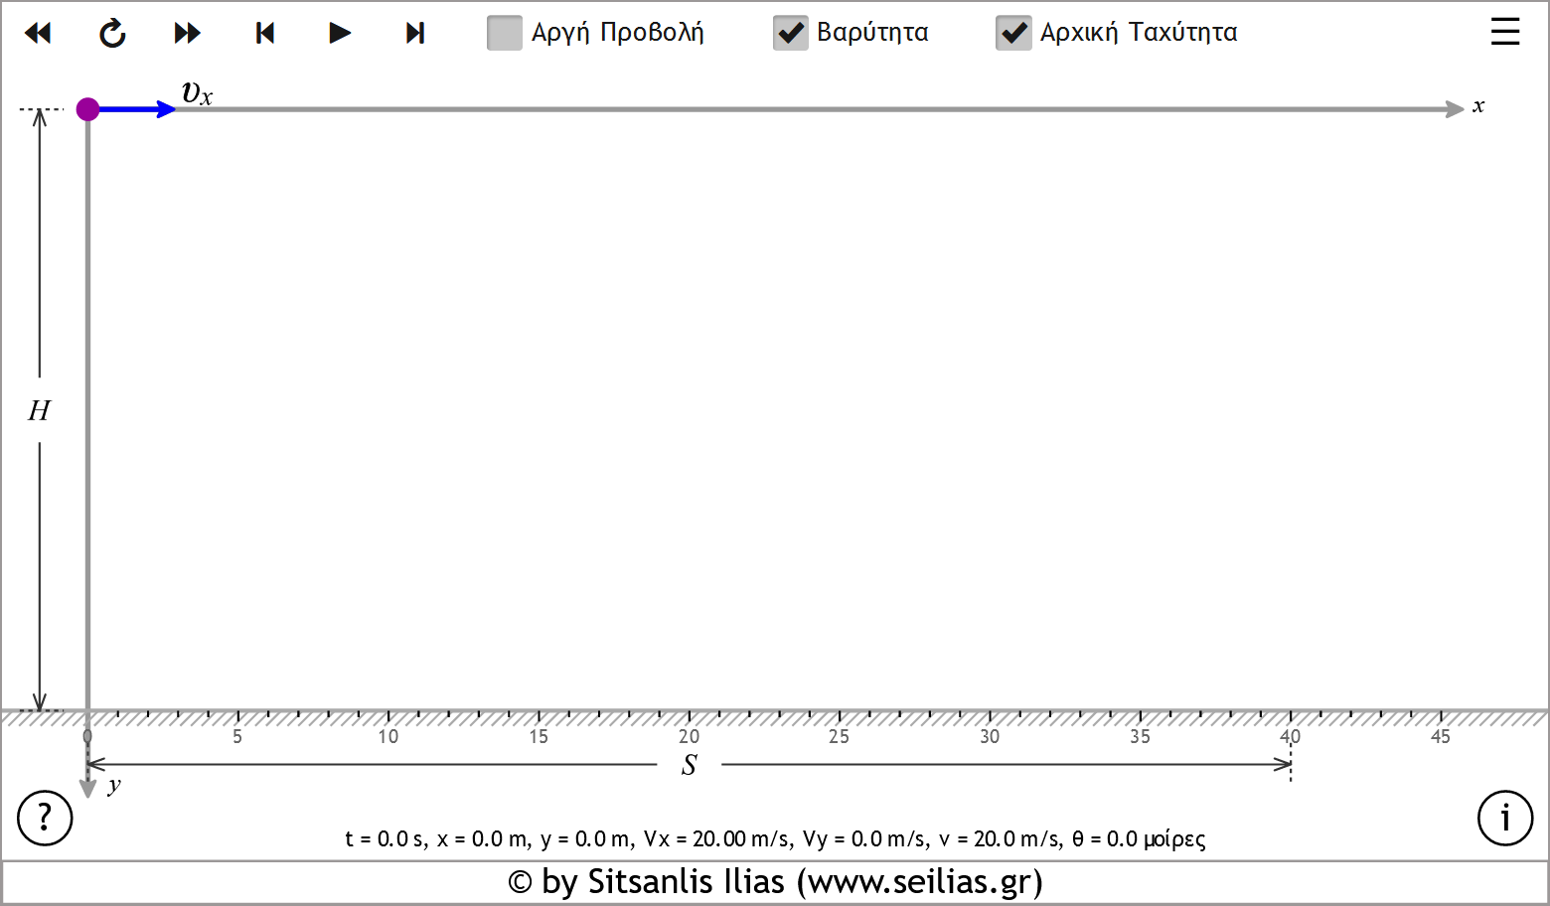
Task: Open the hamburger menu
Action: point(1505,32)
